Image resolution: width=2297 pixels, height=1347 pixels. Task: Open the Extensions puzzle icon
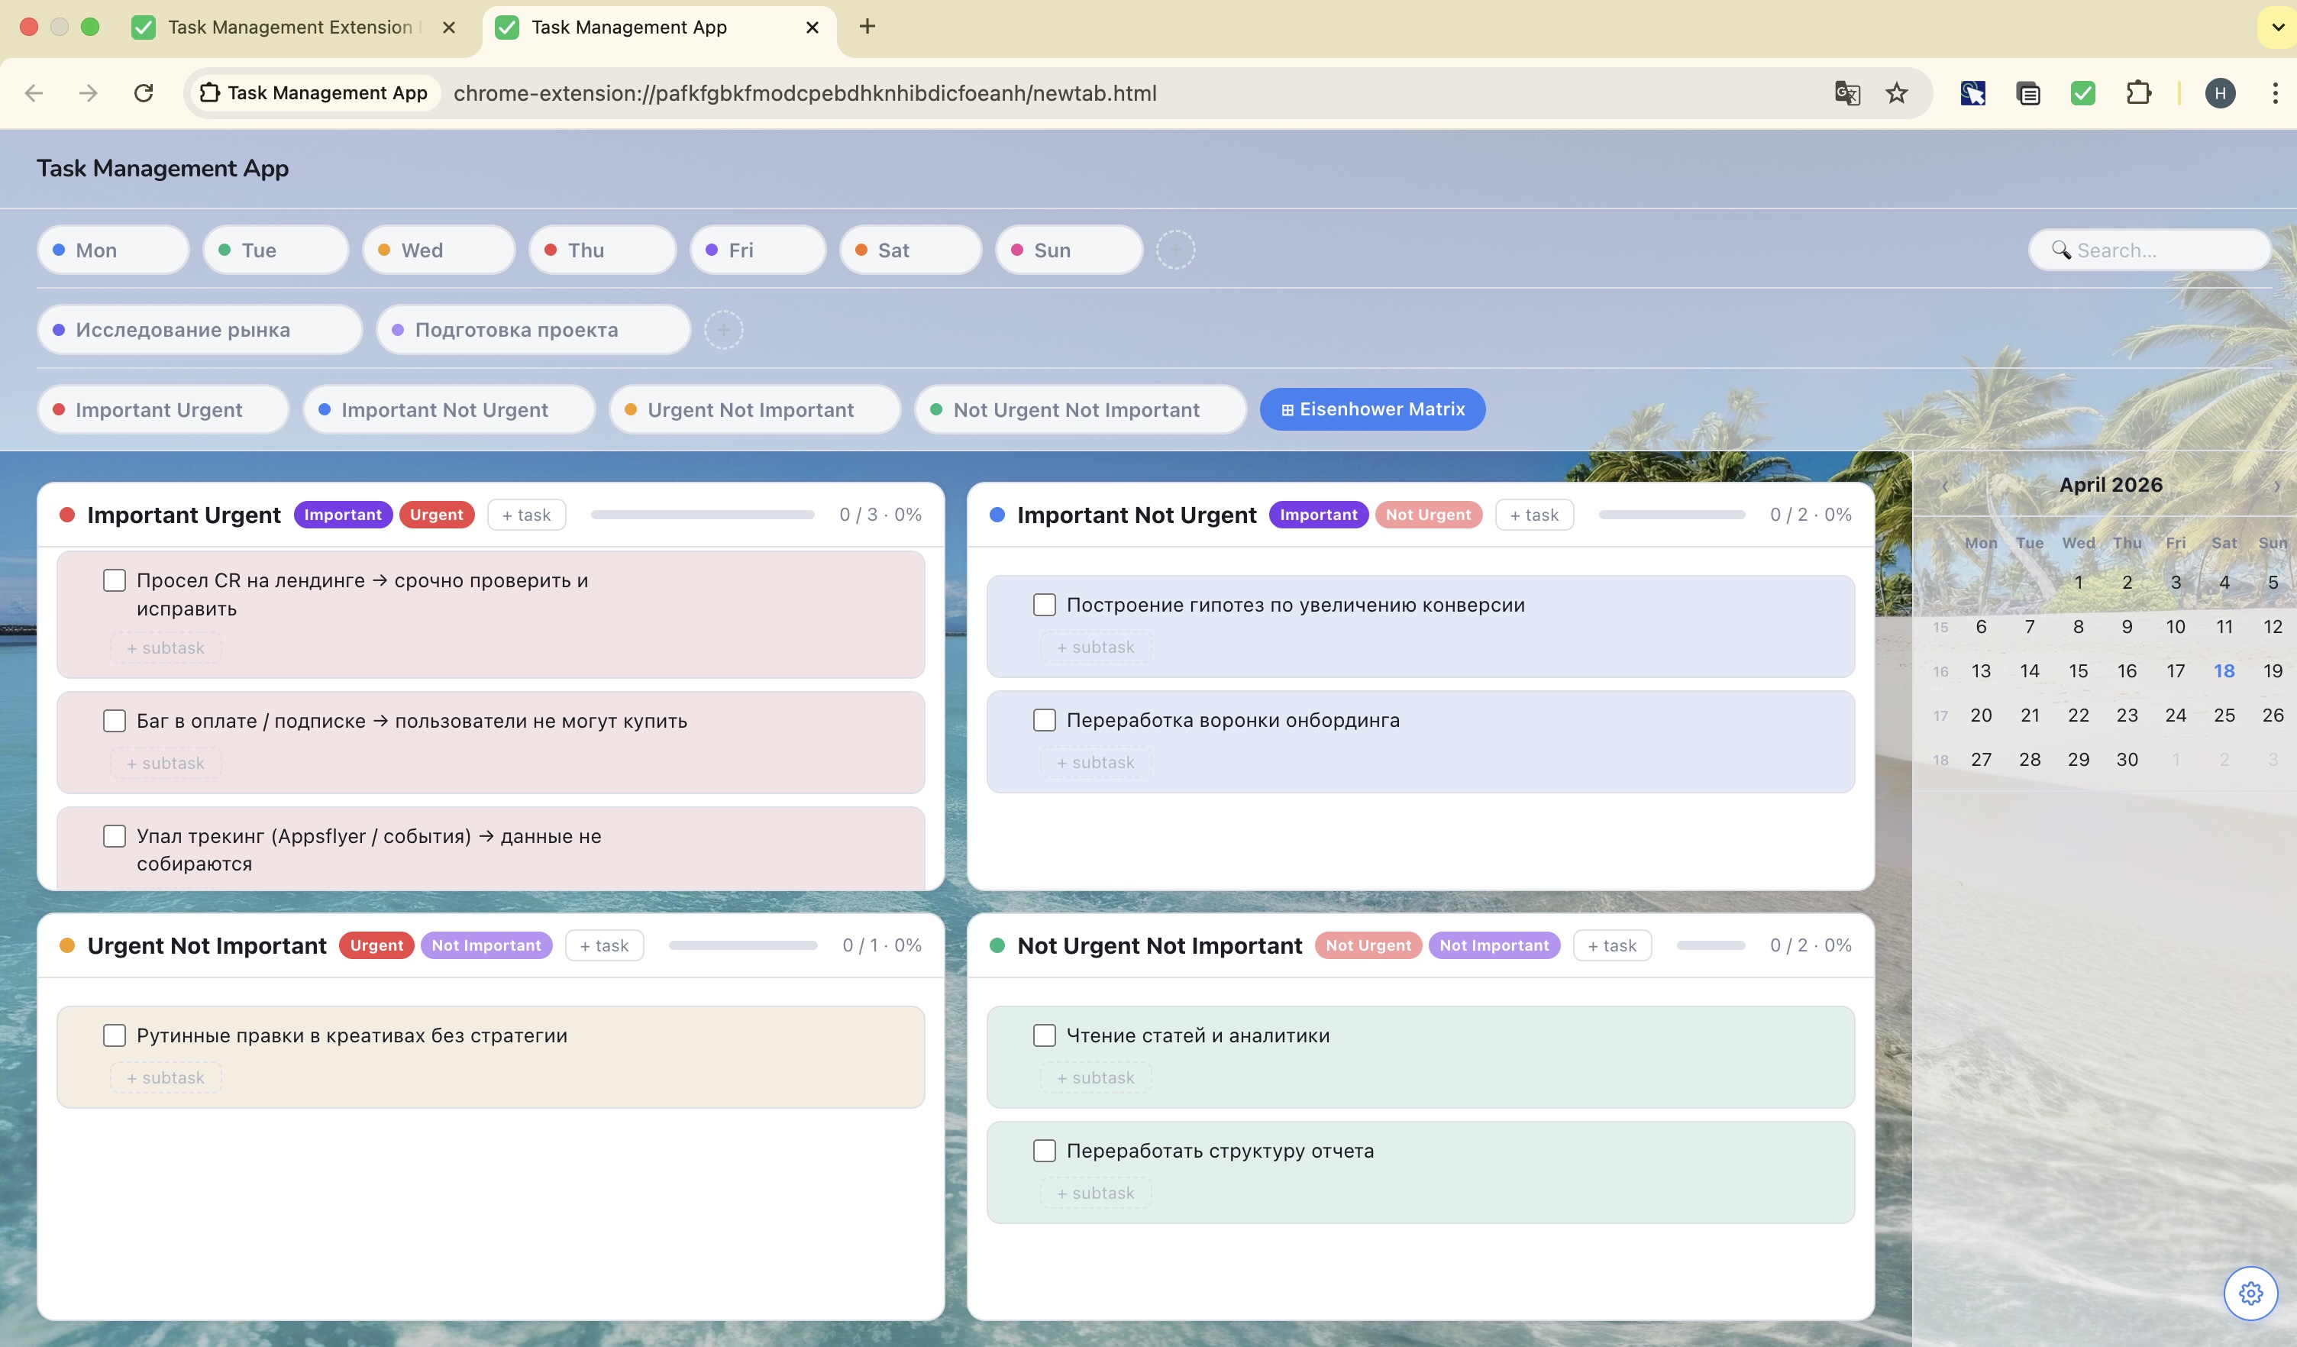(x=2138, y=93)
